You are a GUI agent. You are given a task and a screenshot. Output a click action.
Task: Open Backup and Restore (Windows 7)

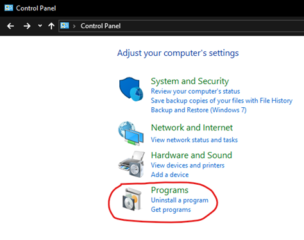199,110
